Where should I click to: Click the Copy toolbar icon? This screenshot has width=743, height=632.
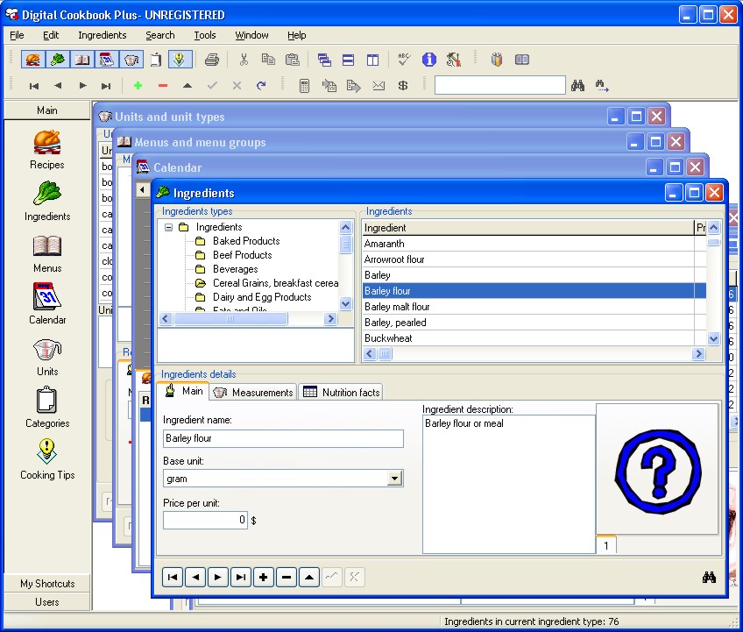coord(268,60)
